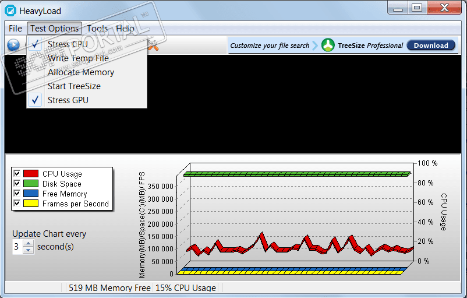
Task: Click the '15% CPU Usage' status entry
Action: [186, 288]
